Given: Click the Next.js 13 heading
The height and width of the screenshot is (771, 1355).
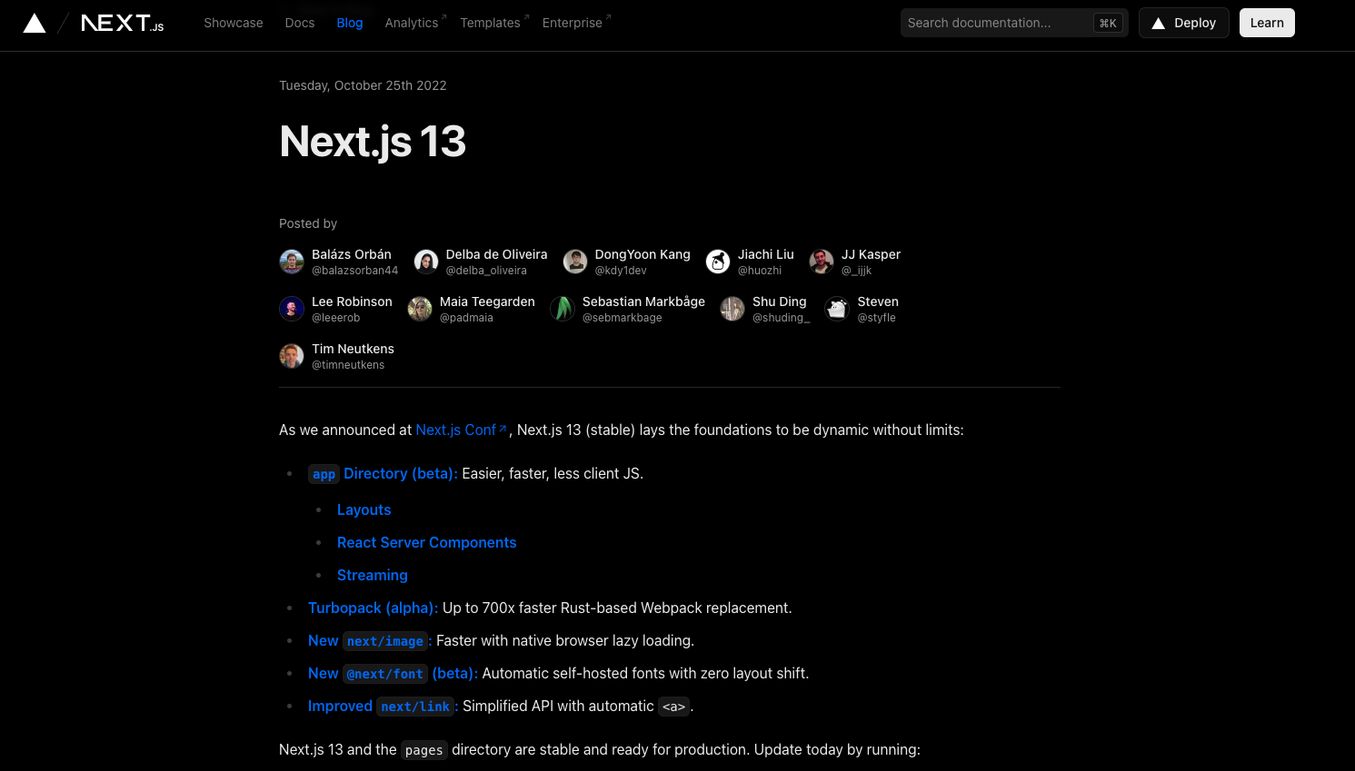Looking at the screenshot, I should coord(373,142).
